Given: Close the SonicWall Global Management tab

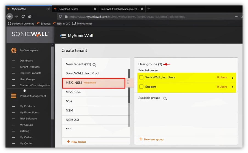Looking at the screenshot, I should pyautogui.click(x=142, y=9).
